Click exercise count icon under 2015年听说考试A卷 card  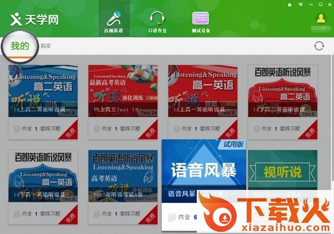(x=97, y=214)
